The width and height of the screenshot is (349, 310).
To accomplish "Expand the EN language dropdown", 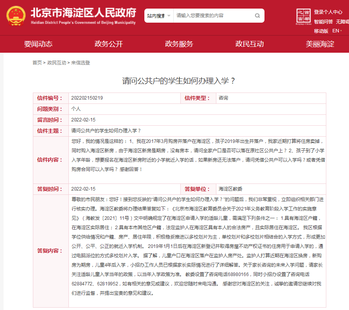I will (337, 31).
